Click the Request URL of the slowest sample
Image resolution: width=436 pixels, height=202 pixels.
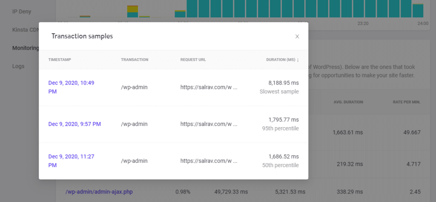[x=209, y=87]
